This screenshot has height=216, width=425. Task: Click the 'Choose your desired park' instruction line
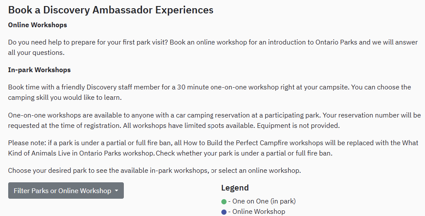(x=154, y=170)
